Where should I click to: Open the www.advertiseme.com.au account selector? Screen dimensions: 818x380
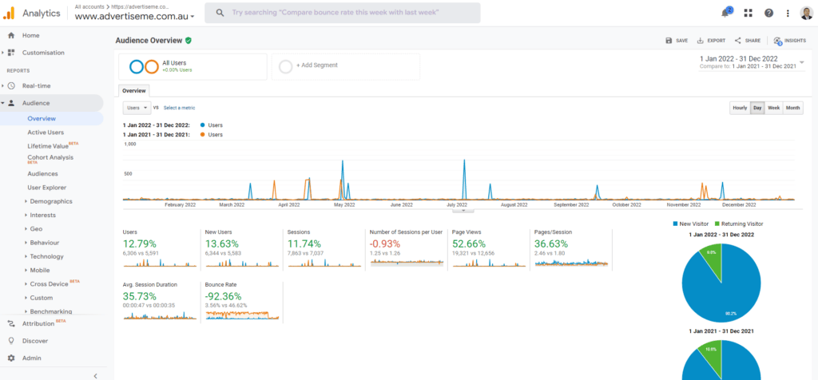pyautogui.click(x=134, y=16)
